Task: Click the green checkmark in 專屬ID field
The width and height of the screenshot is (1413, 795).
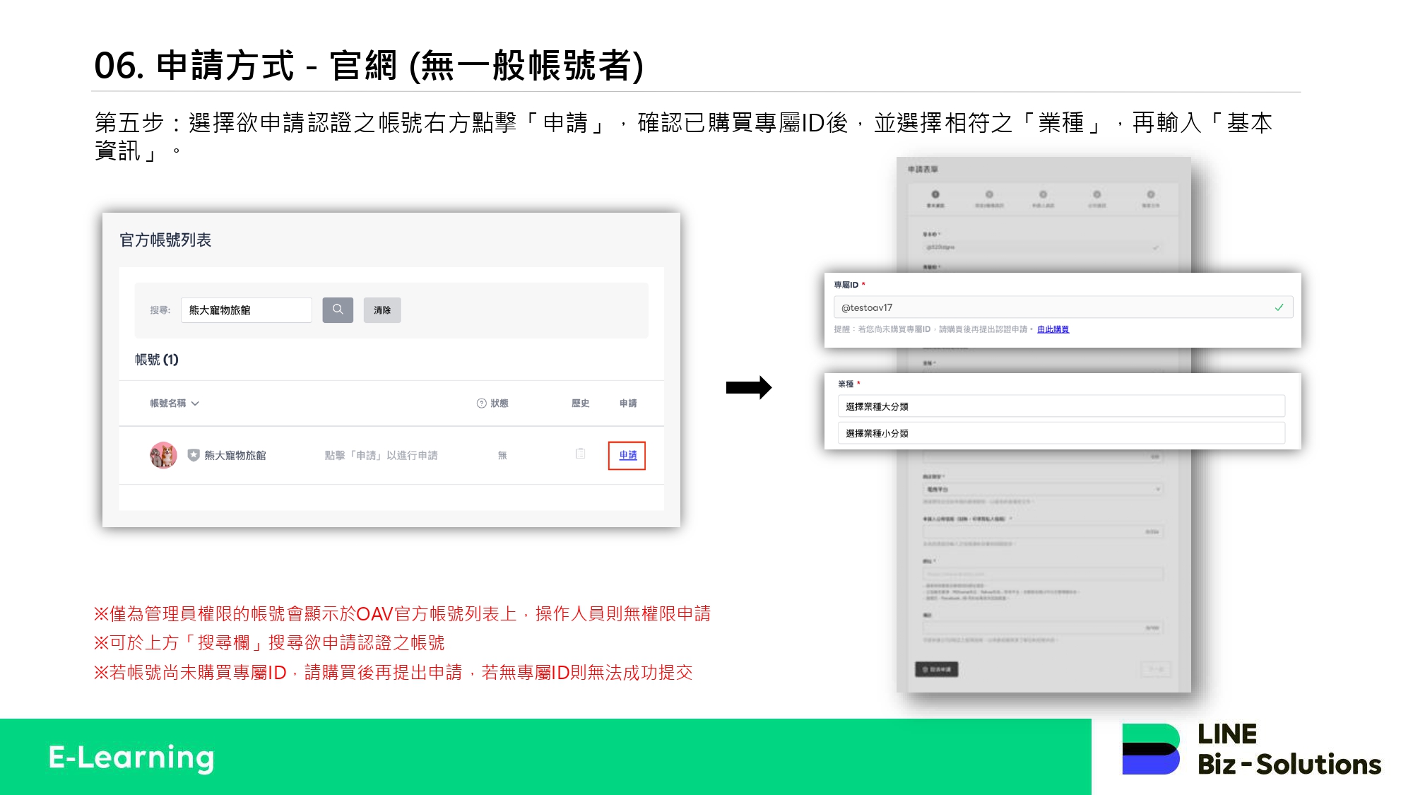Action: point(1279,307)
